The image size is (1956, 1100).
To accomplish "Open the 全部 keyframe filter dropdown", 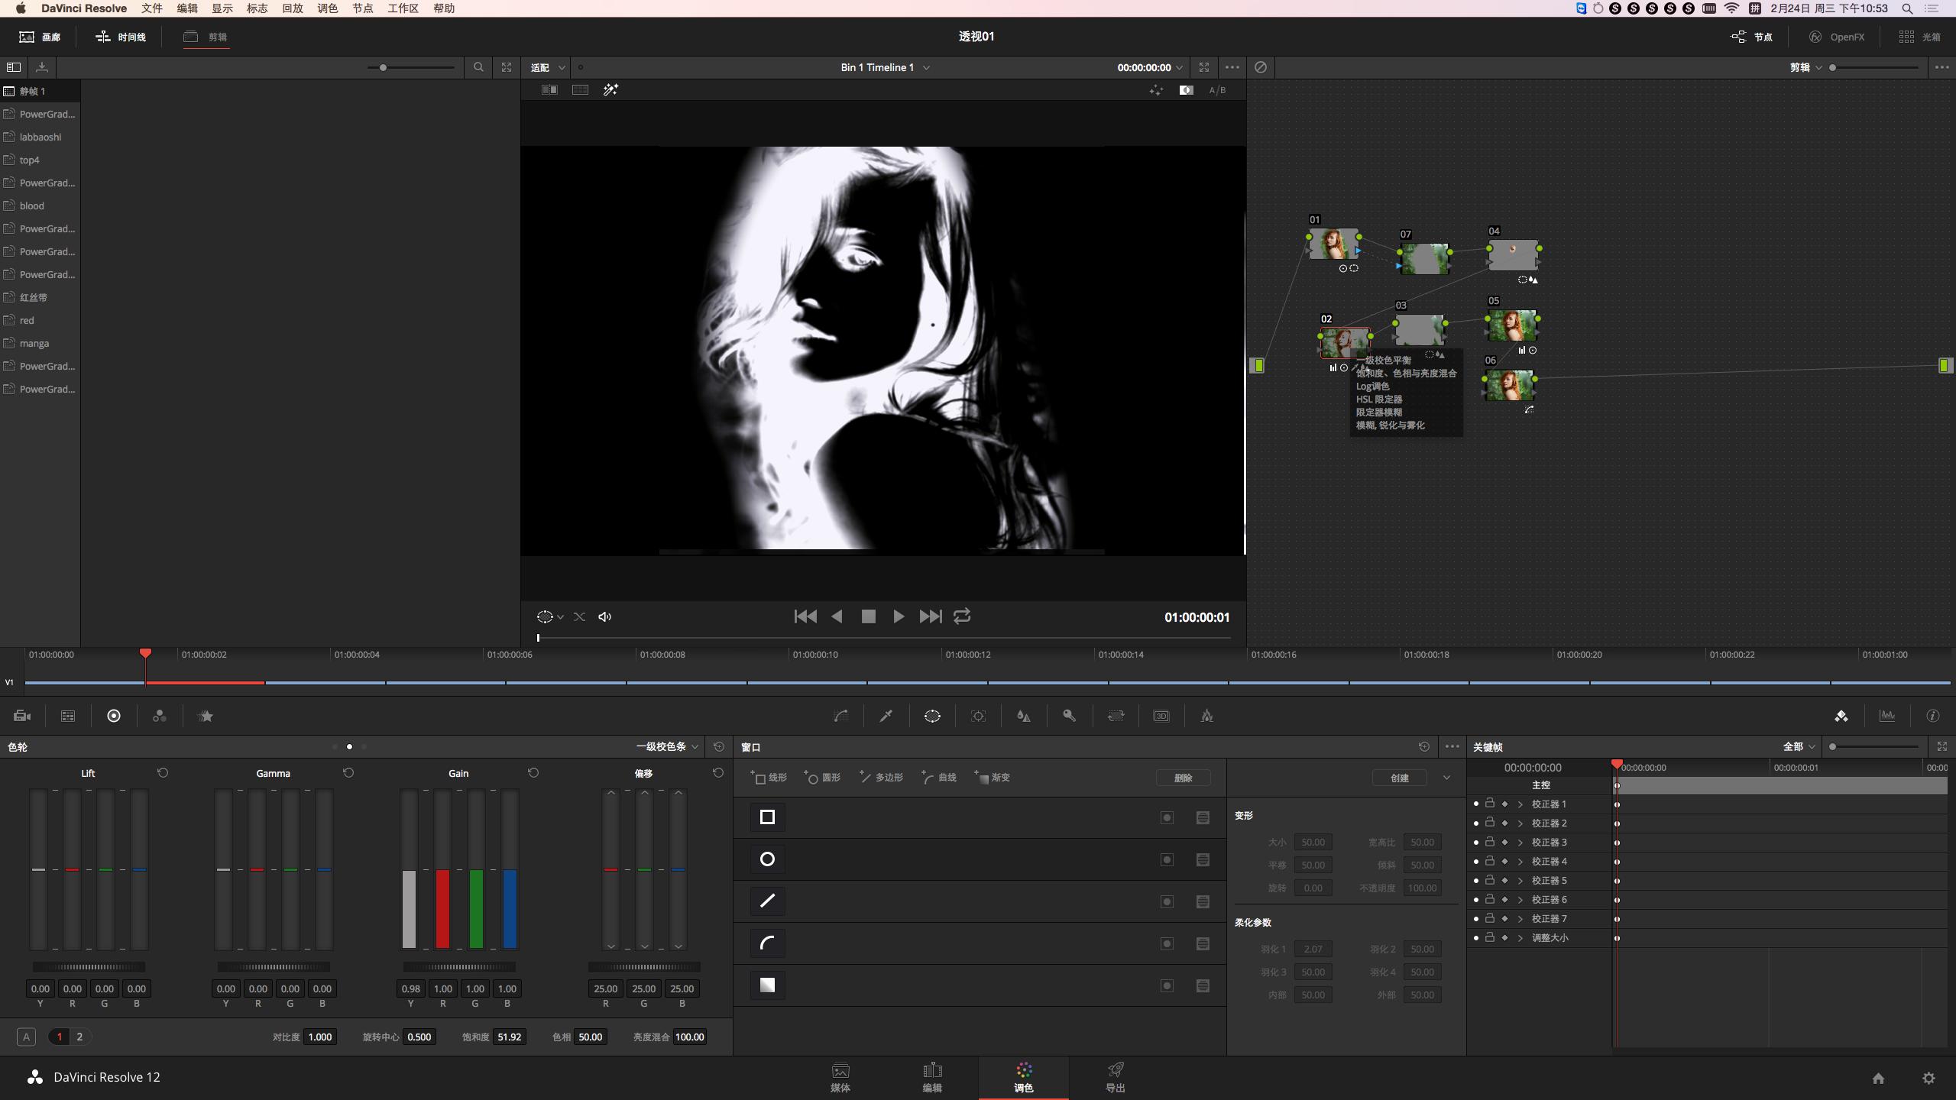I will (x=1799, y=746).
